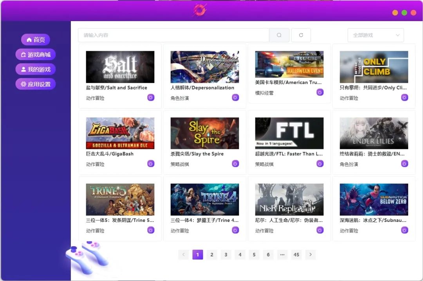The width and height of the screenshot is (423, 281).
Task: Open Trine 5 cover image
Action: (120, 200)
